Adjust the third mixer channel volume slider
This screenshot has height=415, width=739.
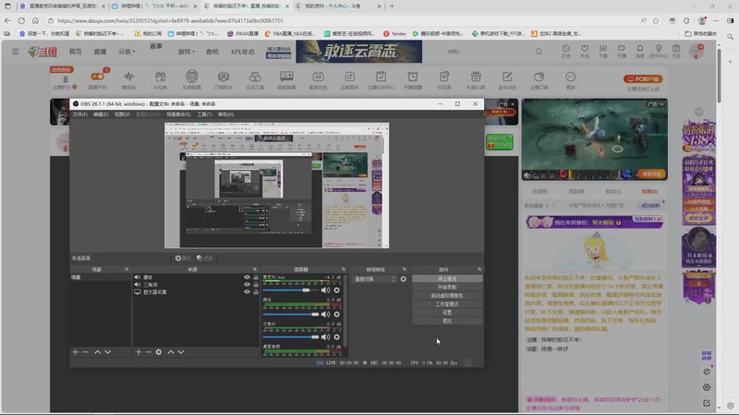(x=291, y=337)
